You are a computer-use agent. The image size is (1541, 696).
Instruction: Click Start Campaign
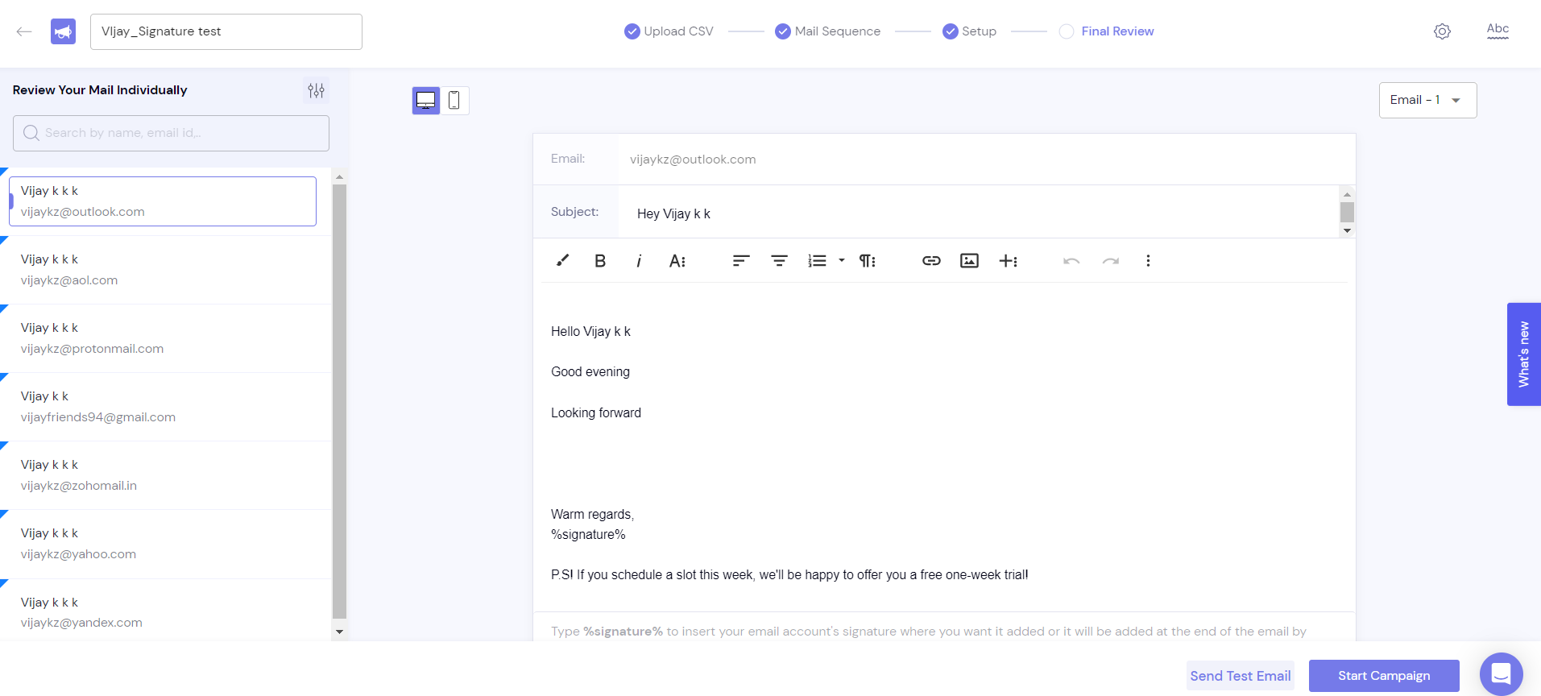[1384, 676]
